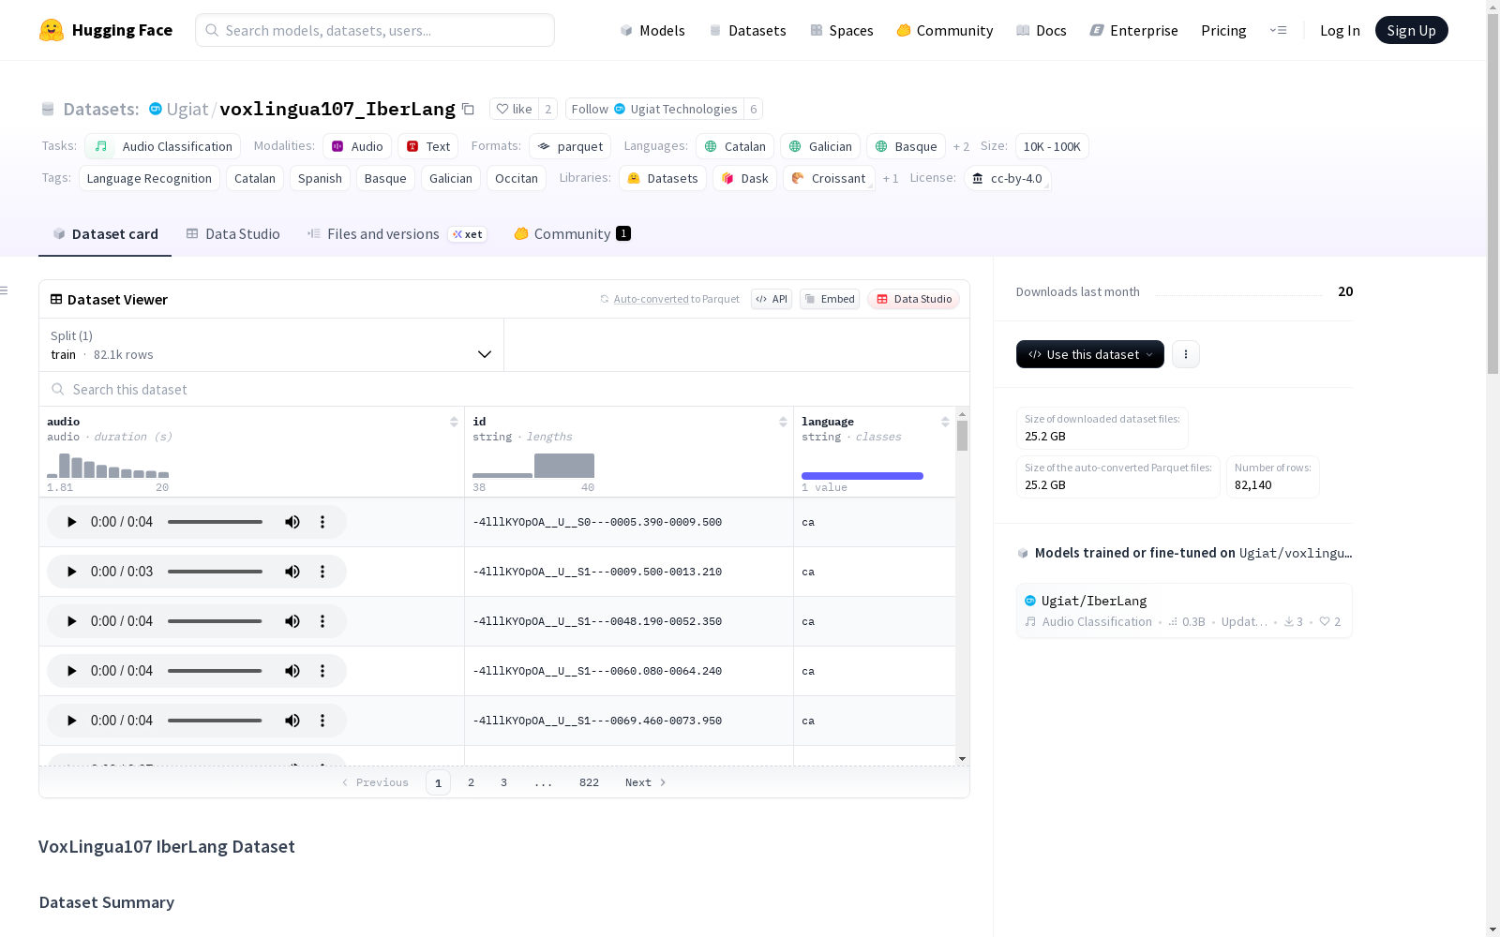The width and height of the screenshot is (1500, 937).
Task: Go to Datasets in the top navigation
Action: coord(747,30)
